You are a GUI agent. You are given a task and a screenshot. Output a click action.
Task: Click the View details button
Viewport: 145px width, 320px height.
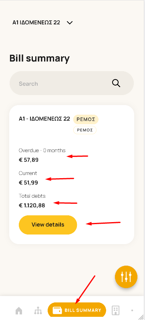(48, 225)
